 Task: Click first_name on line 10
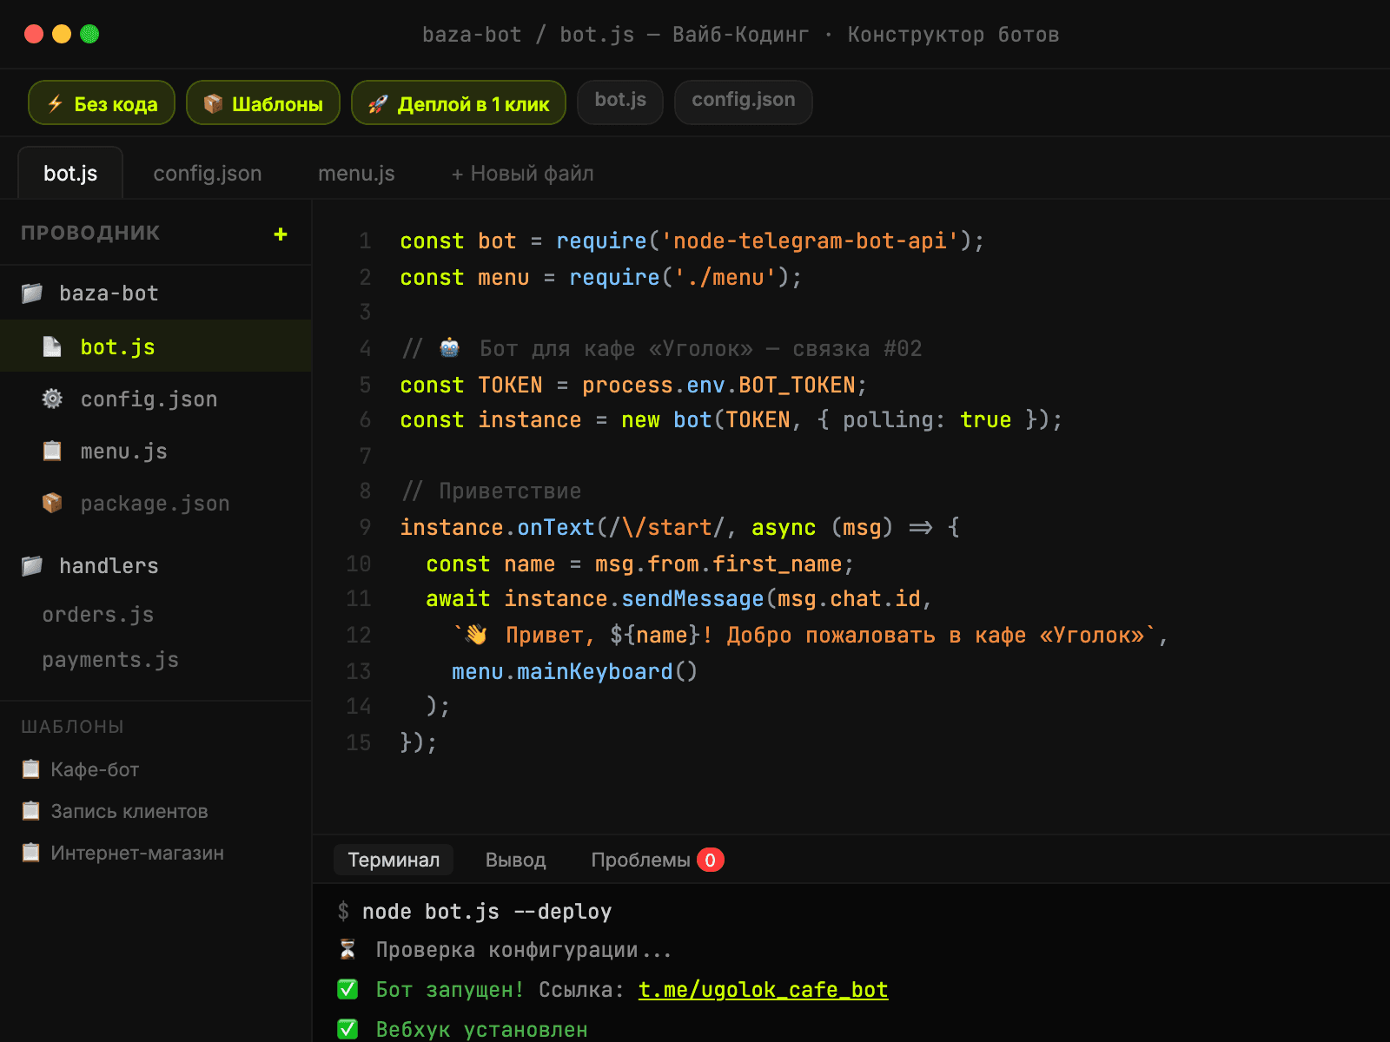click(778, 564)
